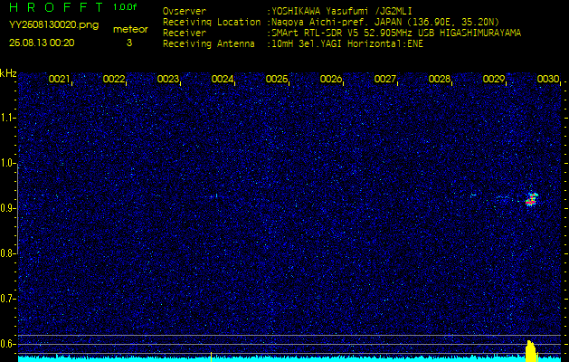Click time marker 0029
Viewport: 569px width, 362px height.
click(494, 79)
